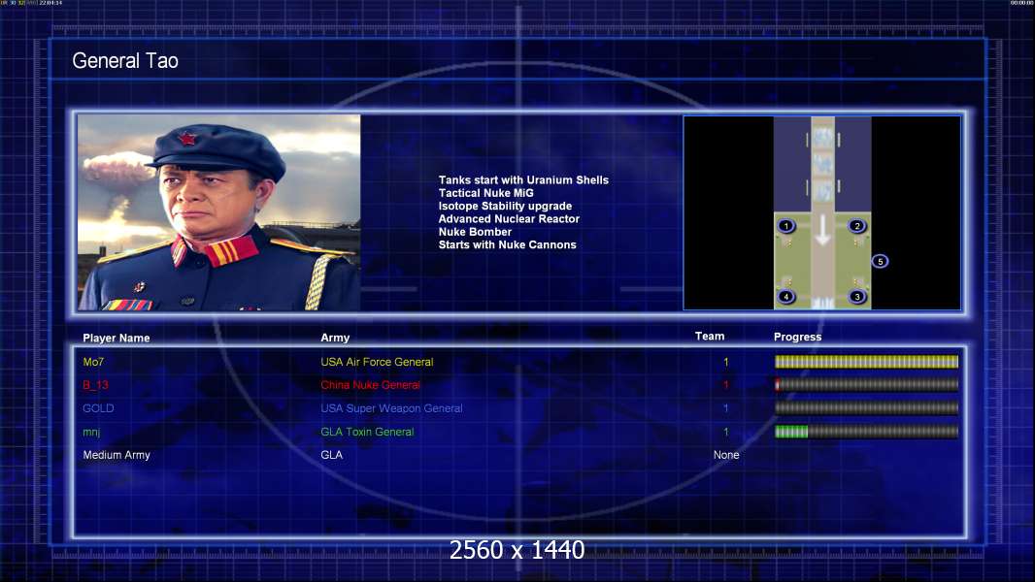The width and height of the screenshot is (1035, 582).
Task: Click the Progress column header
Action: coord(797,337)
